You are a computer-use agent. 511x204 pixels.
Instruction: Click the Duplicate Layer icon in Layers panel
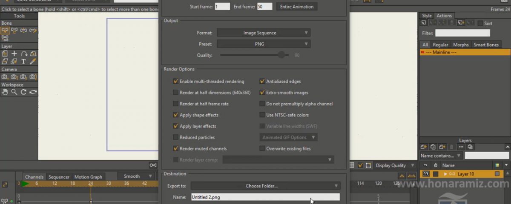coord(433,147)
